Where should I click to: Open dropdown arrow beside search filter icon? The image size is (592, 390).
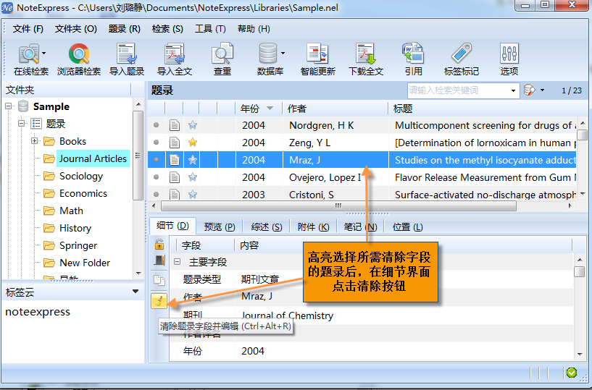tap(542, 90)
